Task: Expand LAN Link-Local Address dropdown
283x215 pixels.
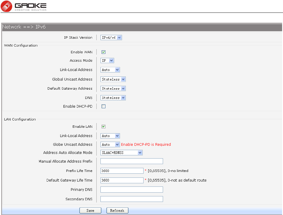Action: pyautogui.click(x=110, y=136)
